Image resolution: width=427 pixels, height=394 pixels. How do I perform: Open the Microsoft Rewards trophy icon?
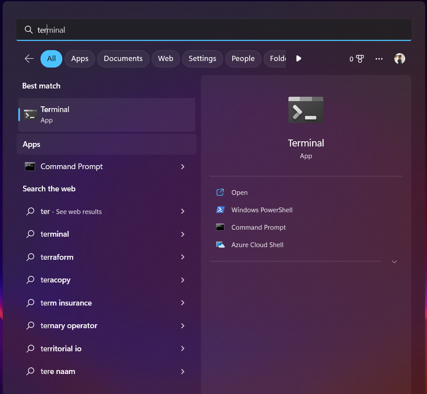click(360, 59)
